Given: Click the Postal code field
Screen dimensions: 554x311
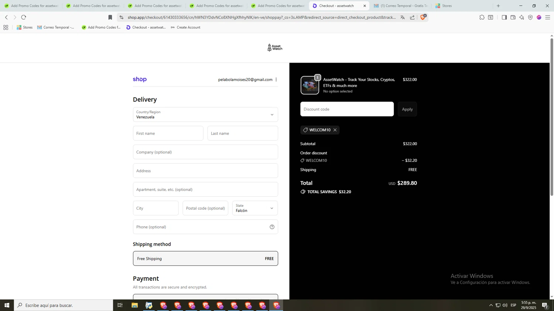Looking at the screenshot, I should [205, 208].
